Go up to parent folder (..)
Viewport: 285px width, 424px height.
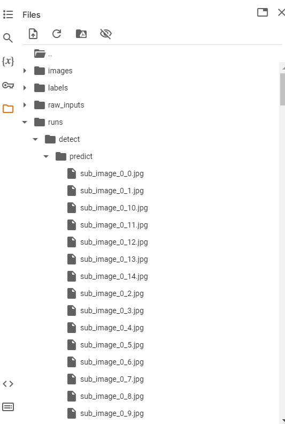(43, 54)
